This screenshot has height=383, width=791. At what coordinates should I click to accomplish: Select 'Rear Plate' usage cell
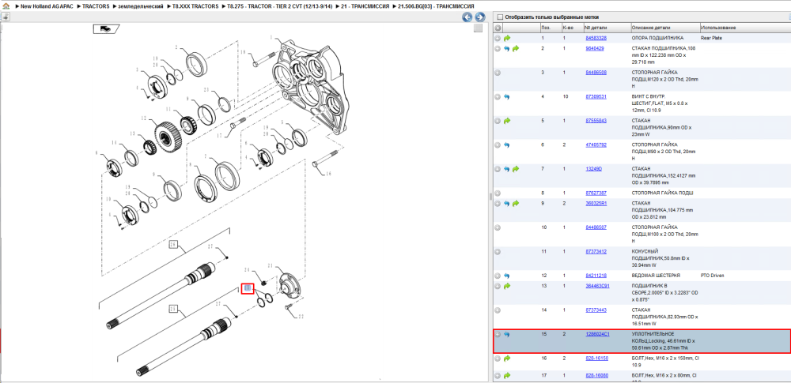pos(711,38)
